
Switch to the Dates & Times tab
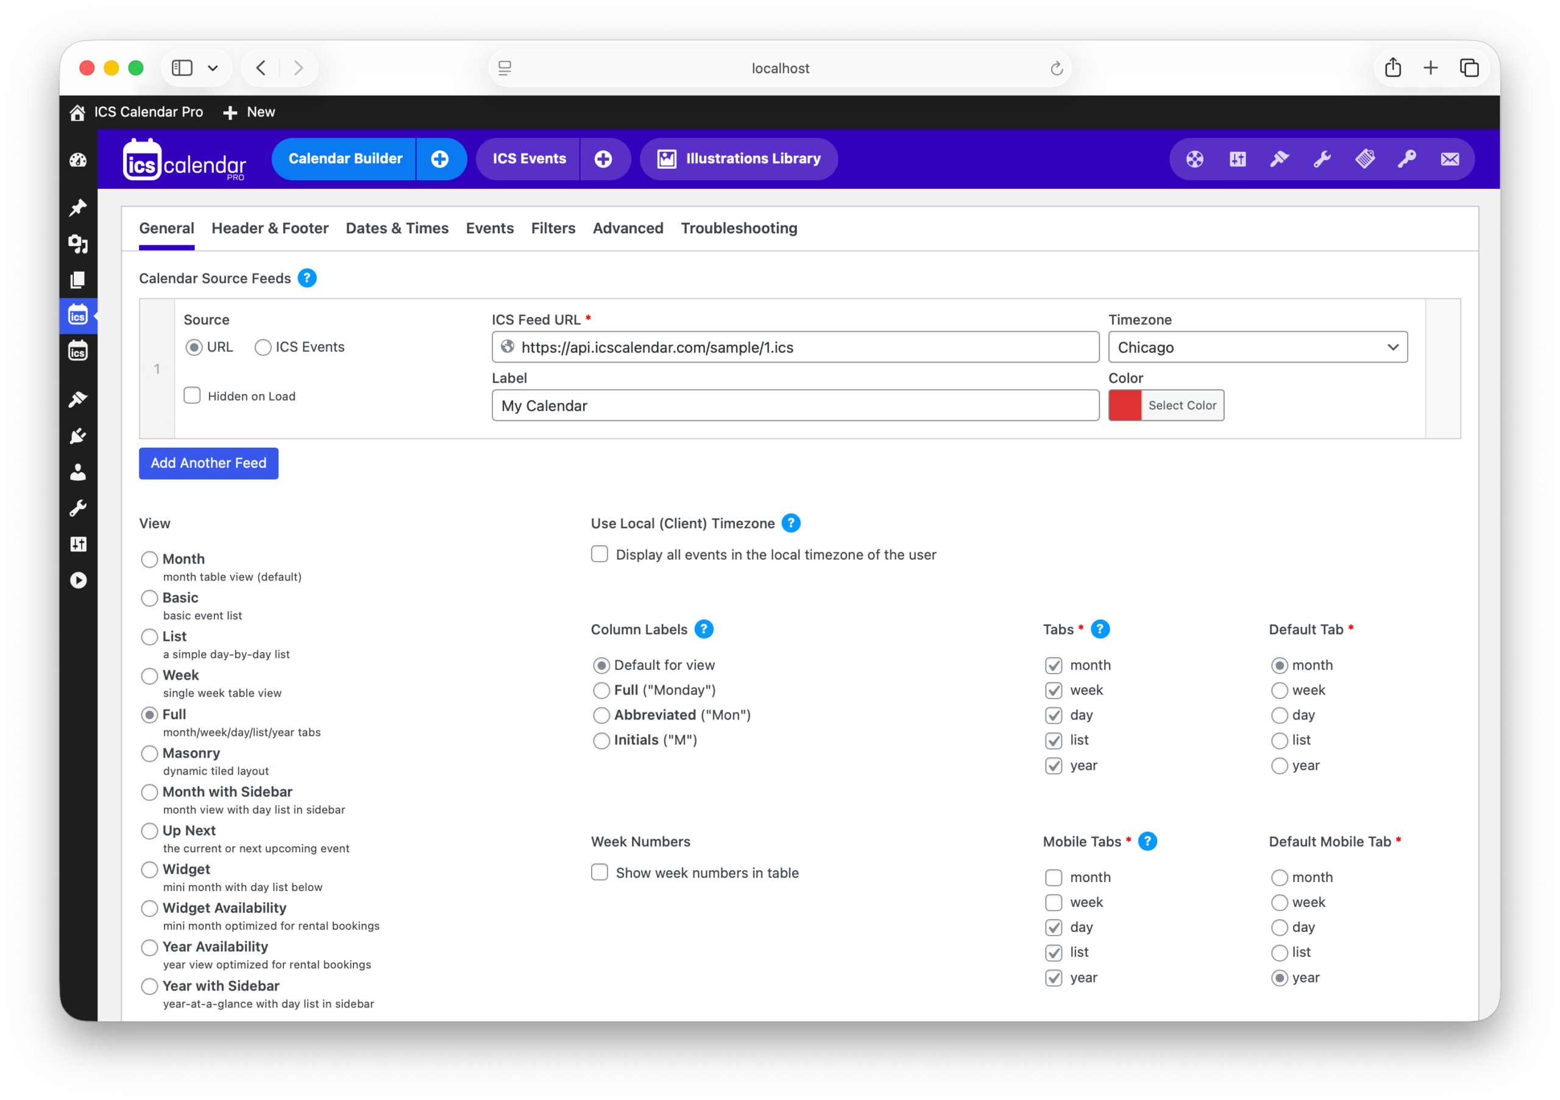tap(397, 228)
